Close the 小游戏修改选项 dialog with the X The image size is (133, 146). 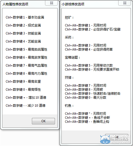(x=124, y=3)
